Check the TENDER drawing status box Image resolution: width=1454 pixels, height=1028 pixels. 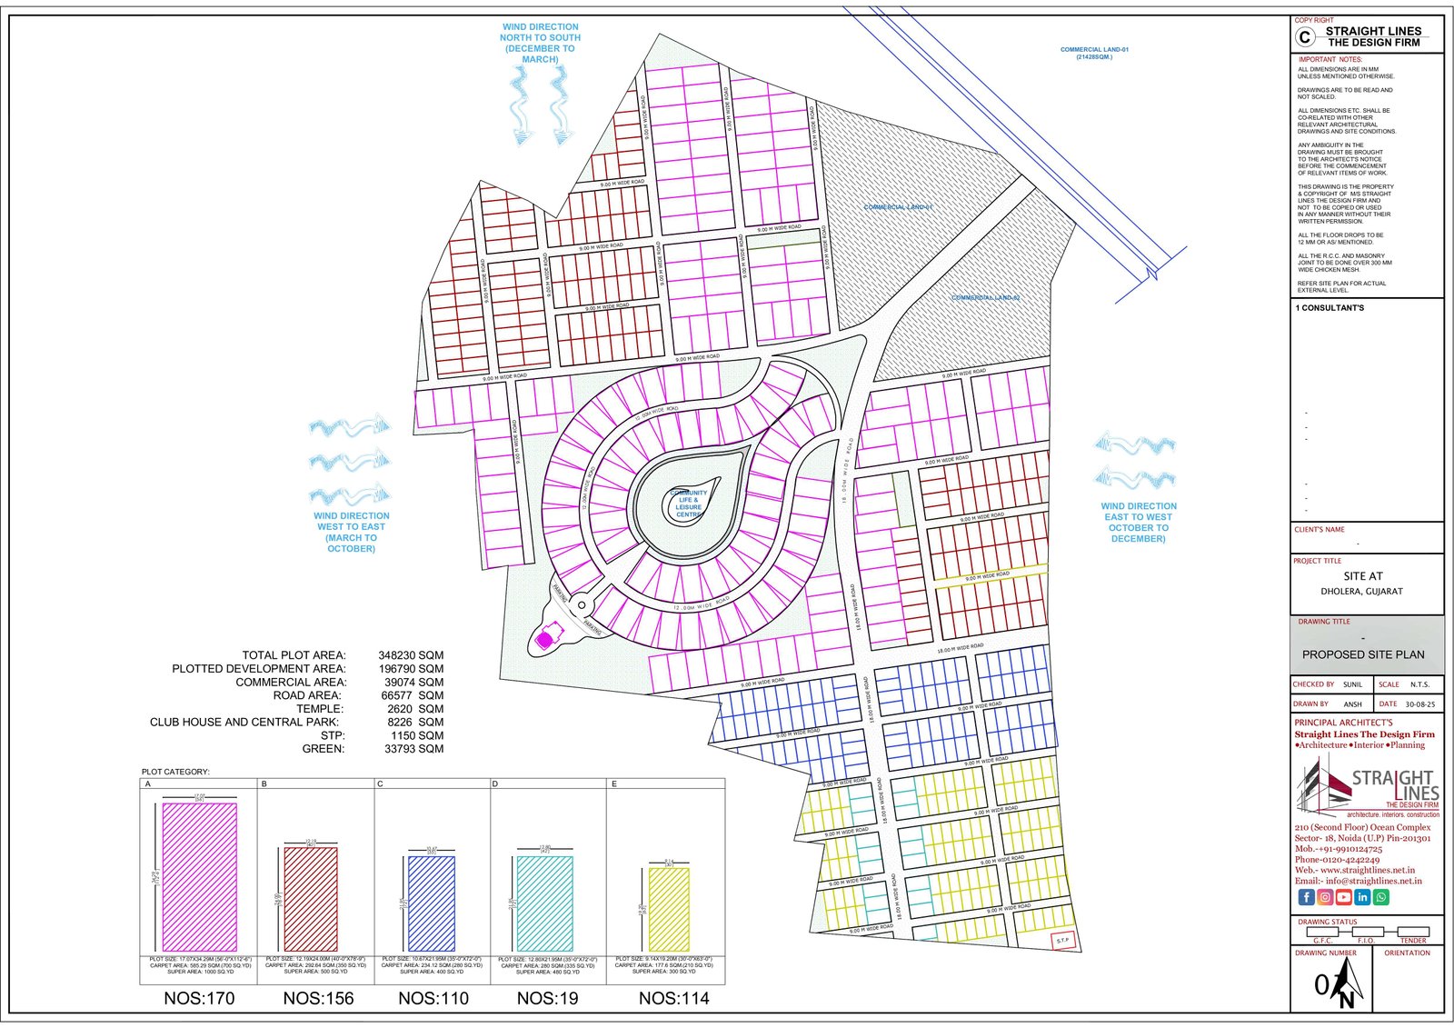pos(1412,932)
